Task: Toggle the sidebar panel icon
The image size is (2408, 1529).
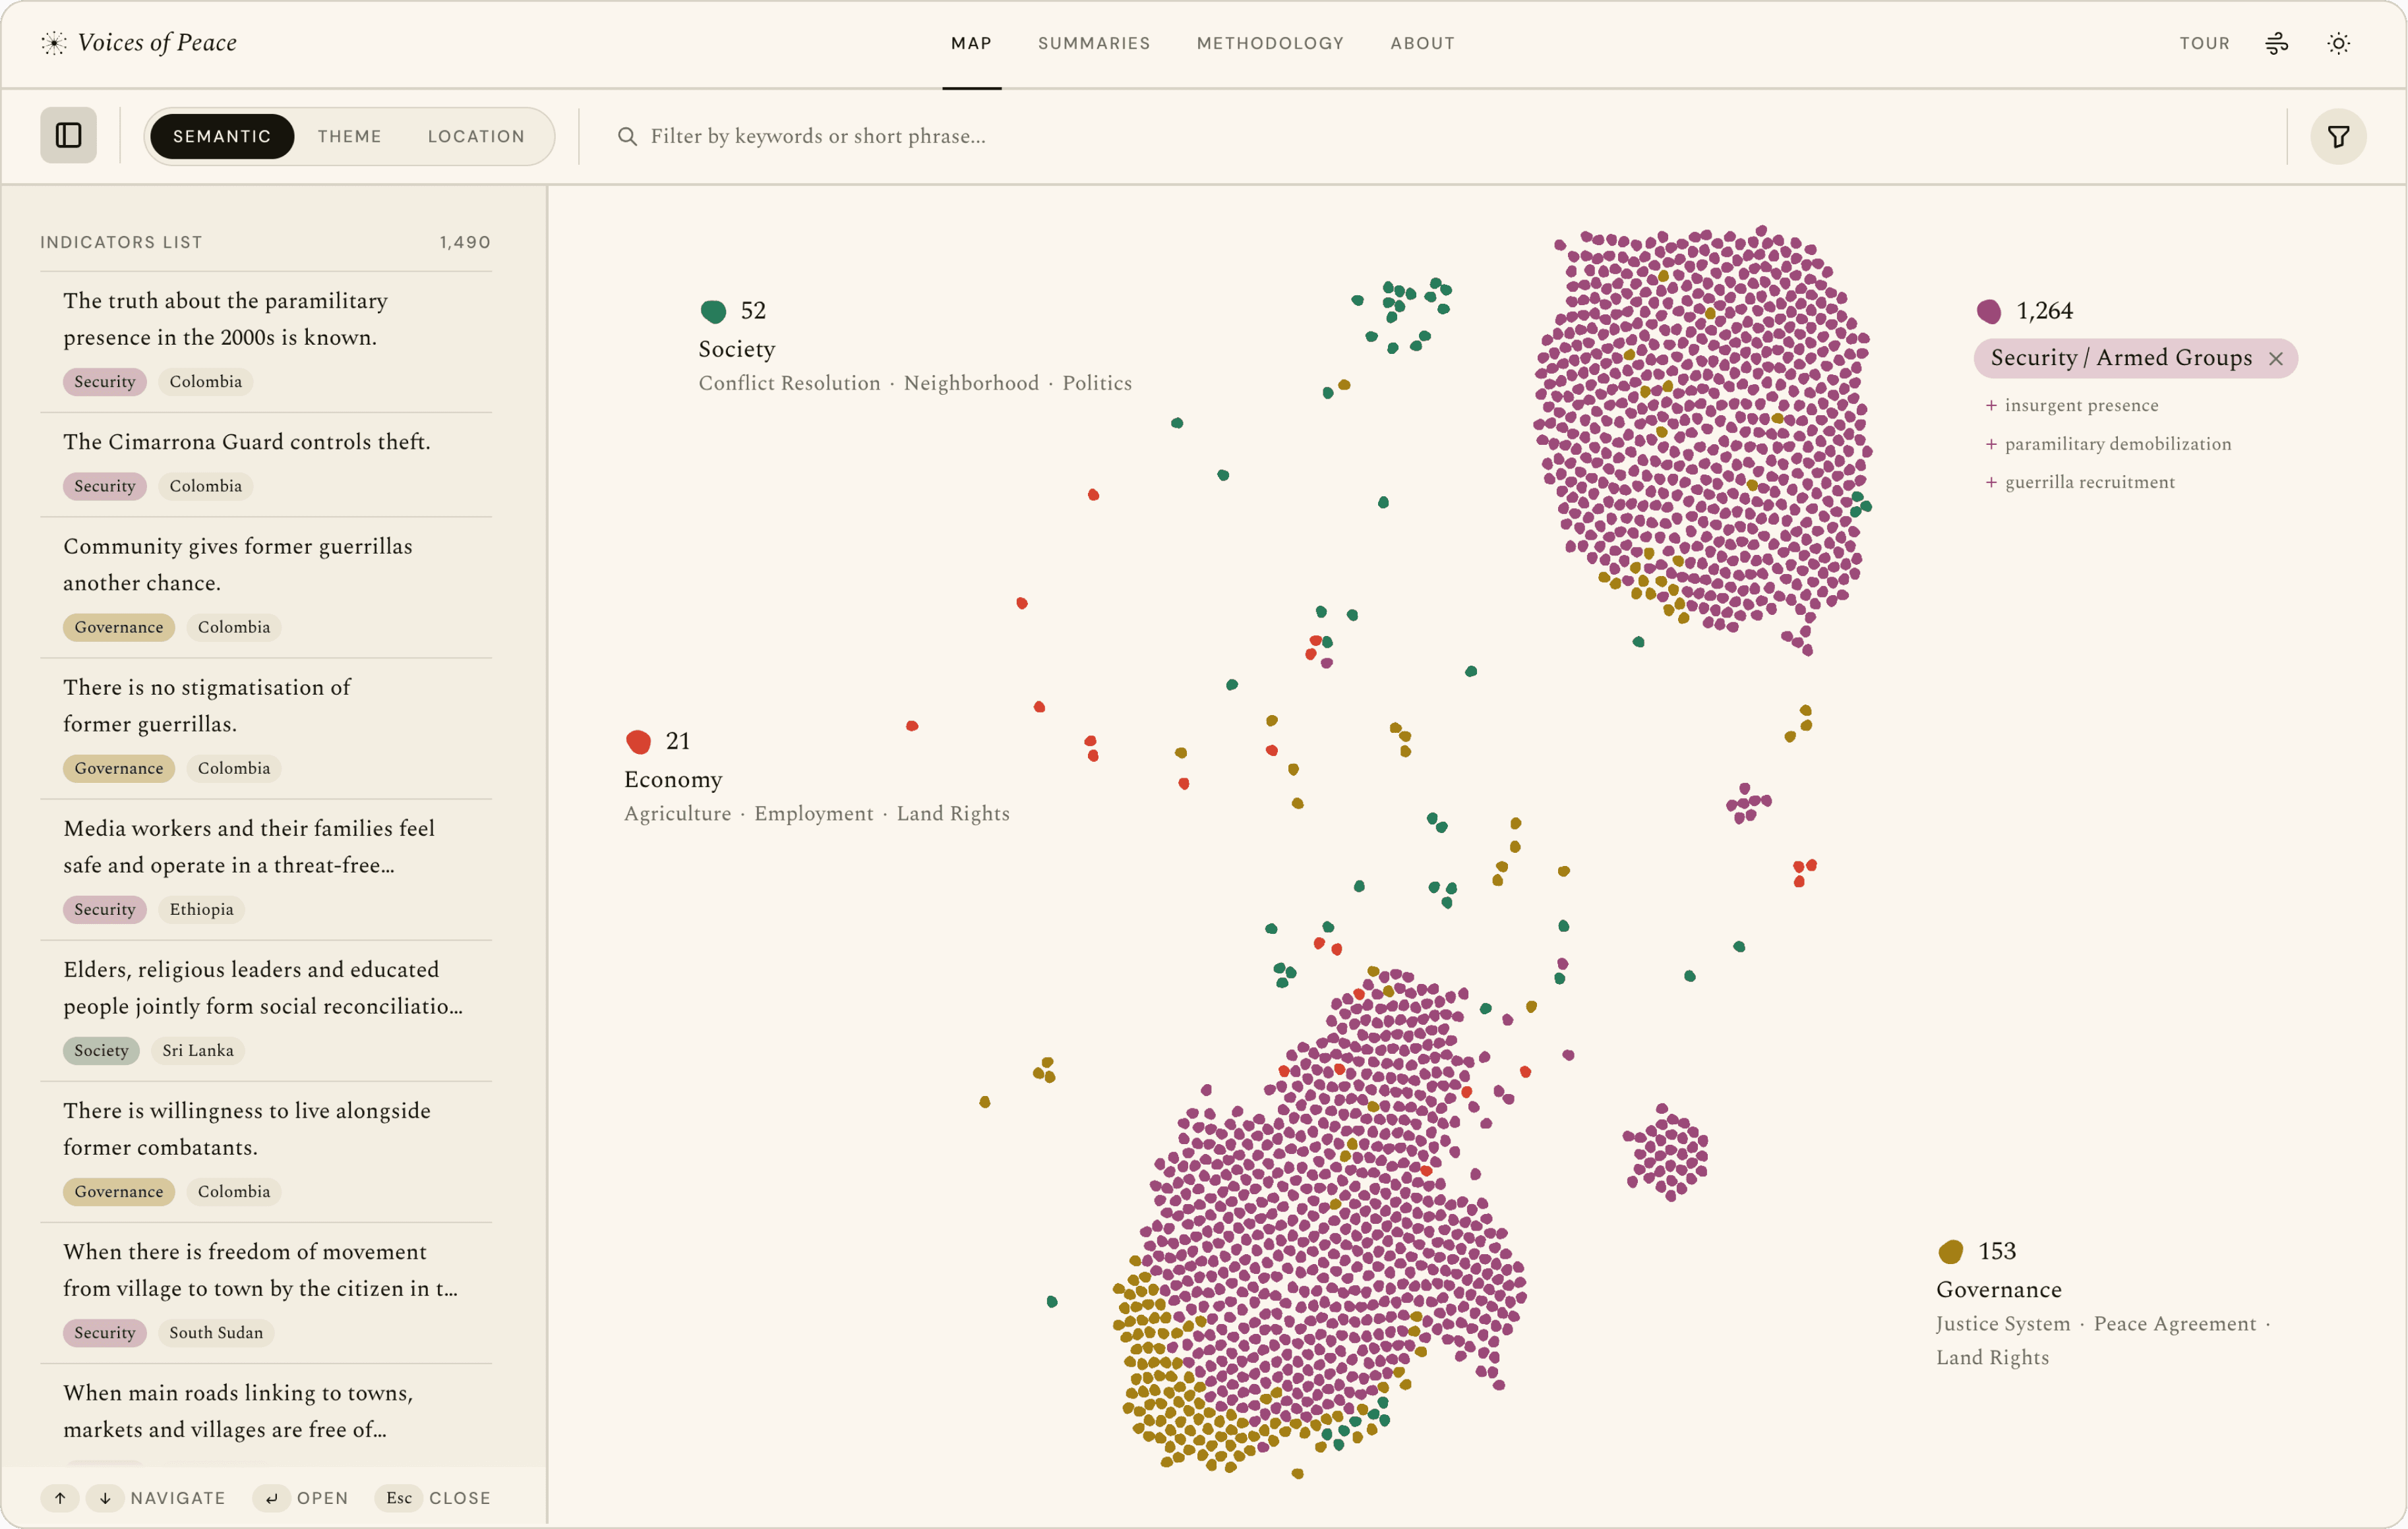Action: click(68, 135)
